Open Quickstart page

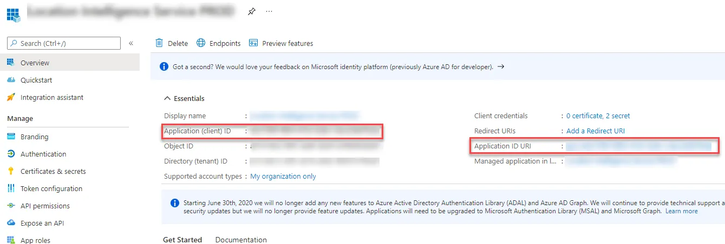pos(36,80)
